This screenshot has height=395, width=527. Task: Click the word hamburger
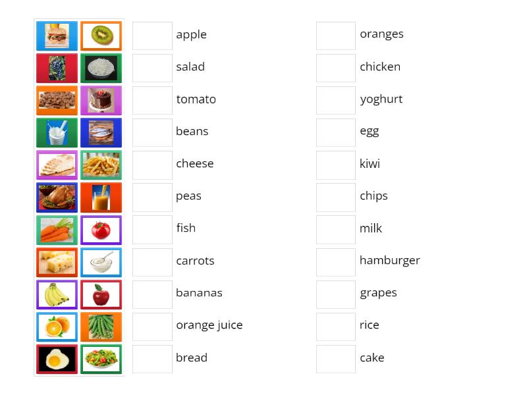pos(389,260)
